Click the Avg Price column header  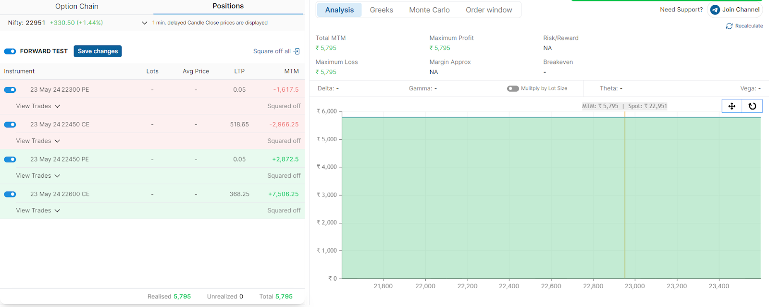[x=196, y=71]
